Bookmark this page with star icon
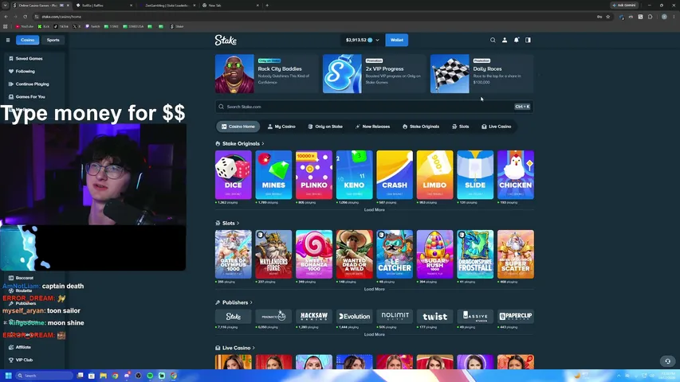Viewport: 680px width, 382px height. coord(608,17)
